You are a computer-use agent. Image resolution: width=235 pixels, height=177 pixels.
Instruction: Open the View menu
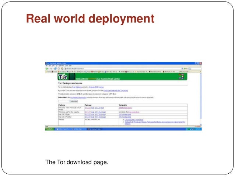pyautogui.click(x=53, y=66)
